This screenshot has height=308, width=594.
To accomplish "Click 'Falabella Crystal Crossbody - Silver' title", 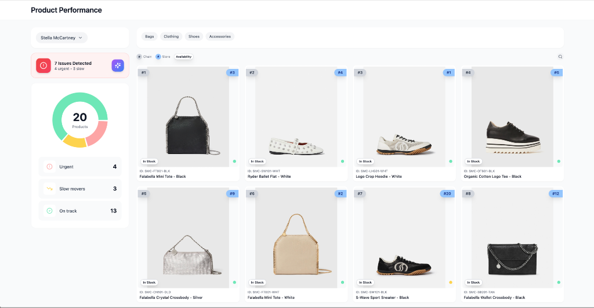I will (x=171, y=298).
